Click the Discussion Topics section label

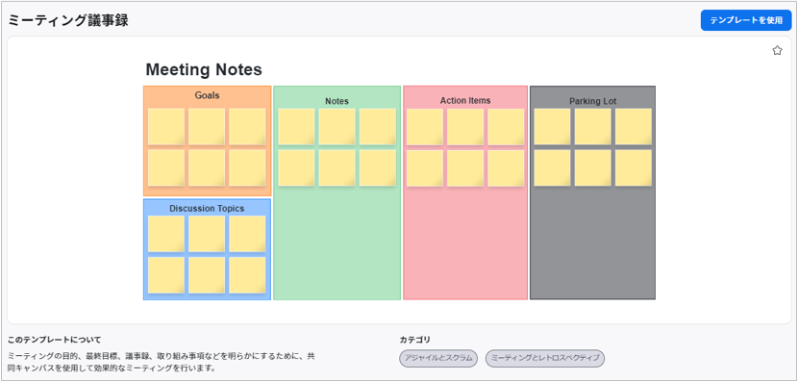click(x=207, y=208)
